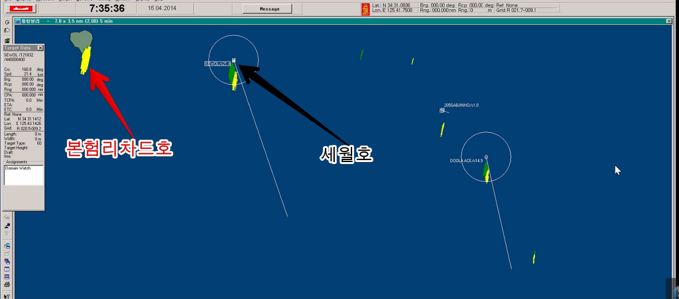Click the tile windows vertically icon

click(x=7, y=269)
